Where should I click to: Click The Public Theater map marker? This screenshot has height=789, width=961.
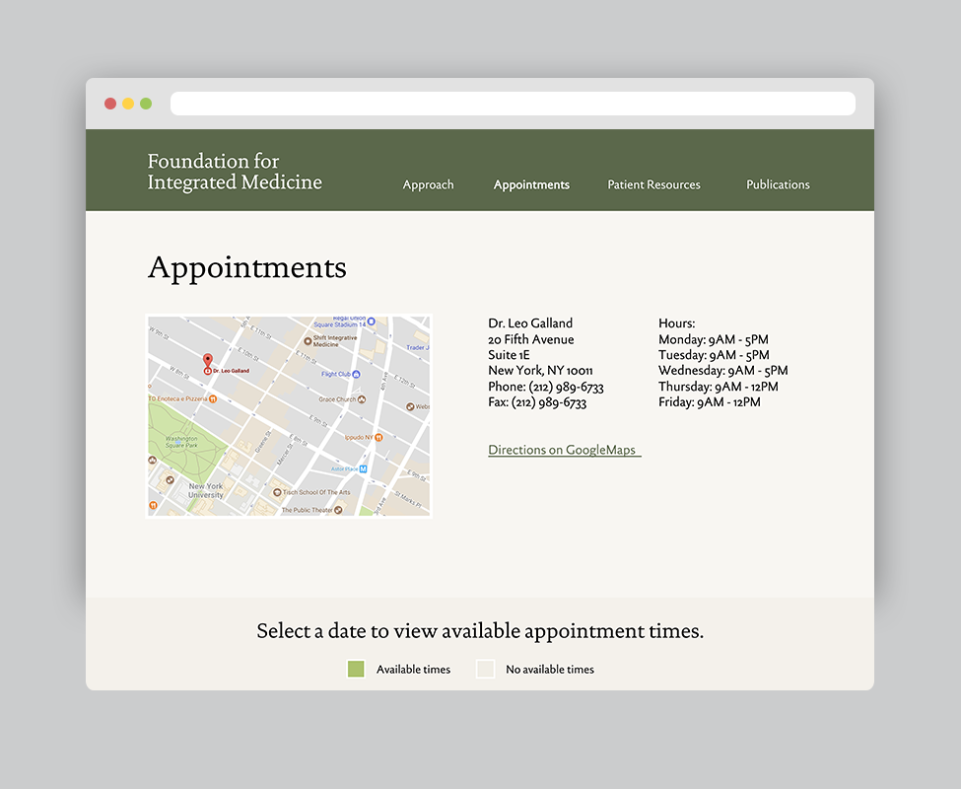(x=338, y=510)
